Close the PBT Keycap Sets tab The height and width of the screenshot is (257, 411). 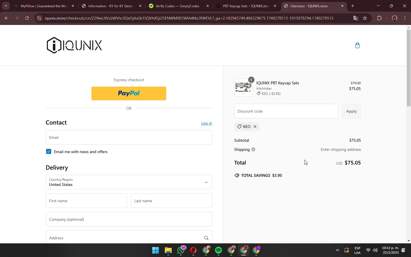pos(275,6)
